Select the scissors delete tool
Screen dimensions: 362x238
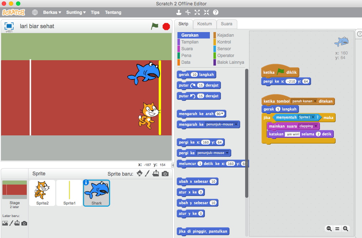coord(188,12)
